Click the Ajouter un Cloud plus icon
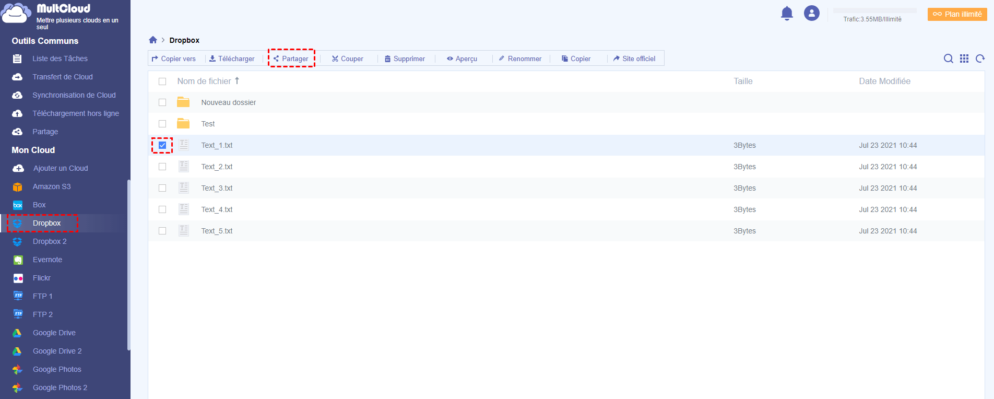 point(18,168)
